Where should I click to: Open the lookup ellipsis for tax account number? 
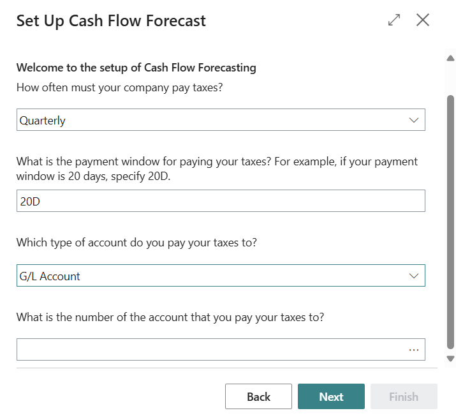pyautogui.click(x=413, y=350)
